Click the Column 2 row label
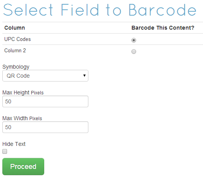 pos(15,50)
